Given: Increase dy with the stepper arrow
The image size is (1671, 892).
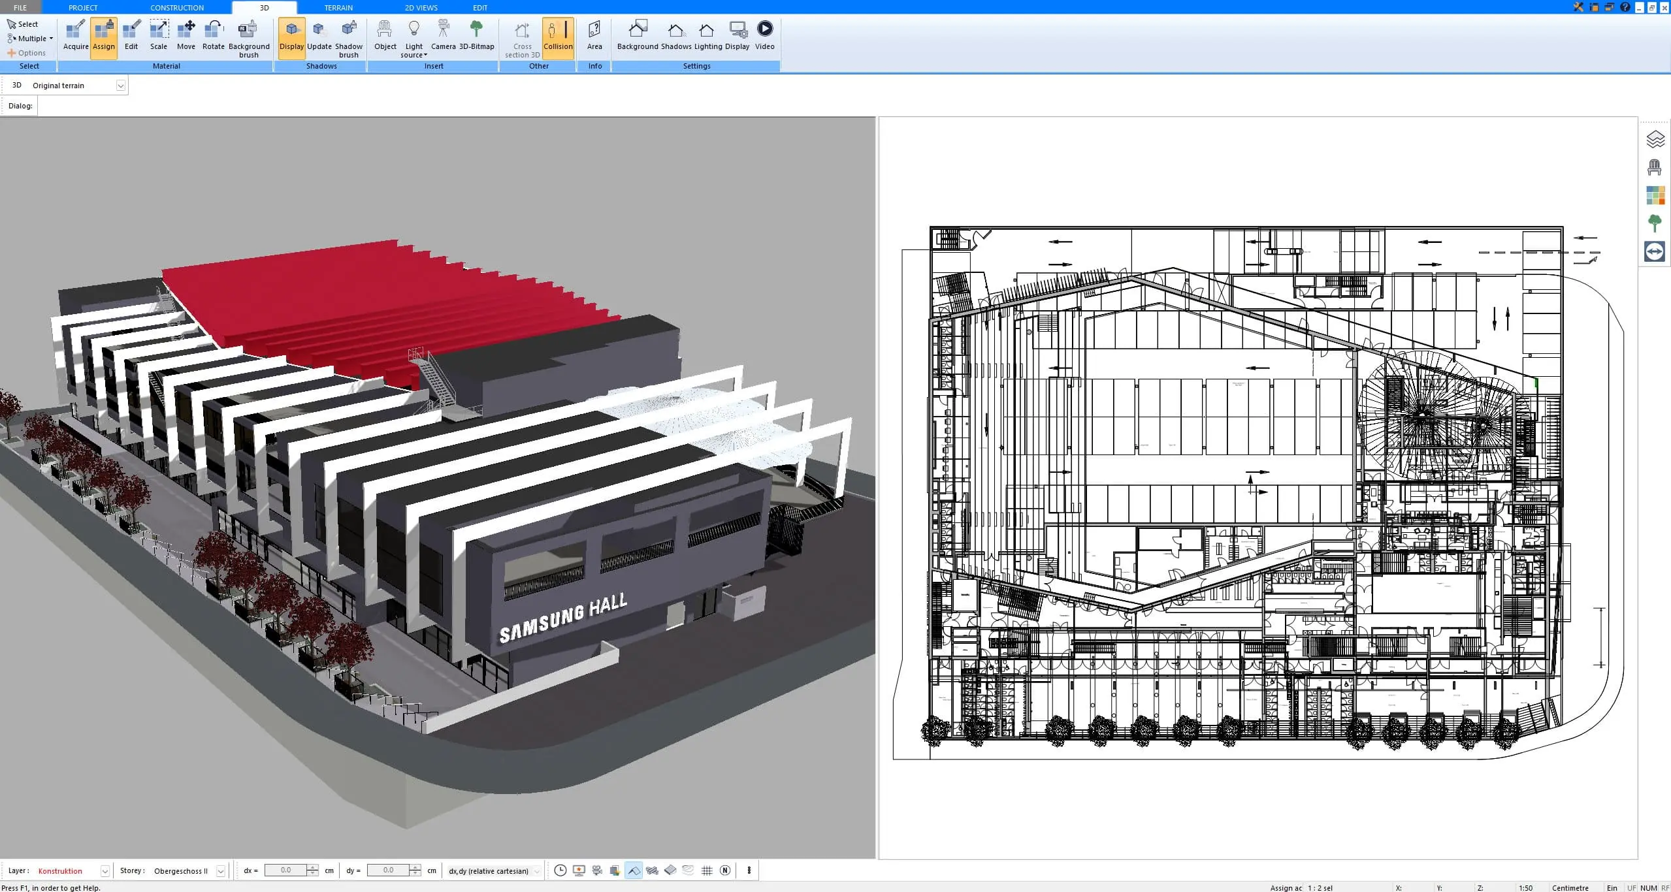Looking at the screenshot, I should [415, 867].
